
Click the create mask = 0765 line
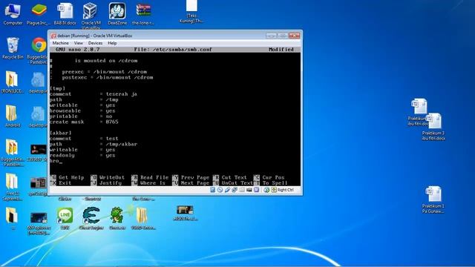click(84, 122)
